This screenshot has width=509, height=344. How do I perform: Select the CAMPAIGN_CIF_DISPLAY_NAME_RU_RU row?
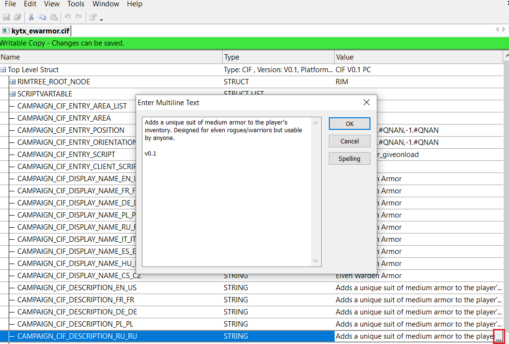[77, 227]
